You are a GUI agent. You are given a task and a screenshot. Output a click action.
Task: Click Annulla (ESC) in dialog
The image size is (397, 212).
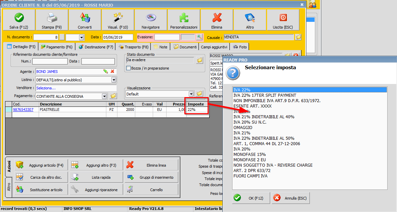tap(291, 198)
